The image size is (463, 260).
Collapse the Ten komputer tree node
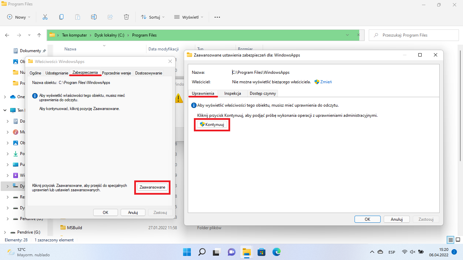[5, 110]
